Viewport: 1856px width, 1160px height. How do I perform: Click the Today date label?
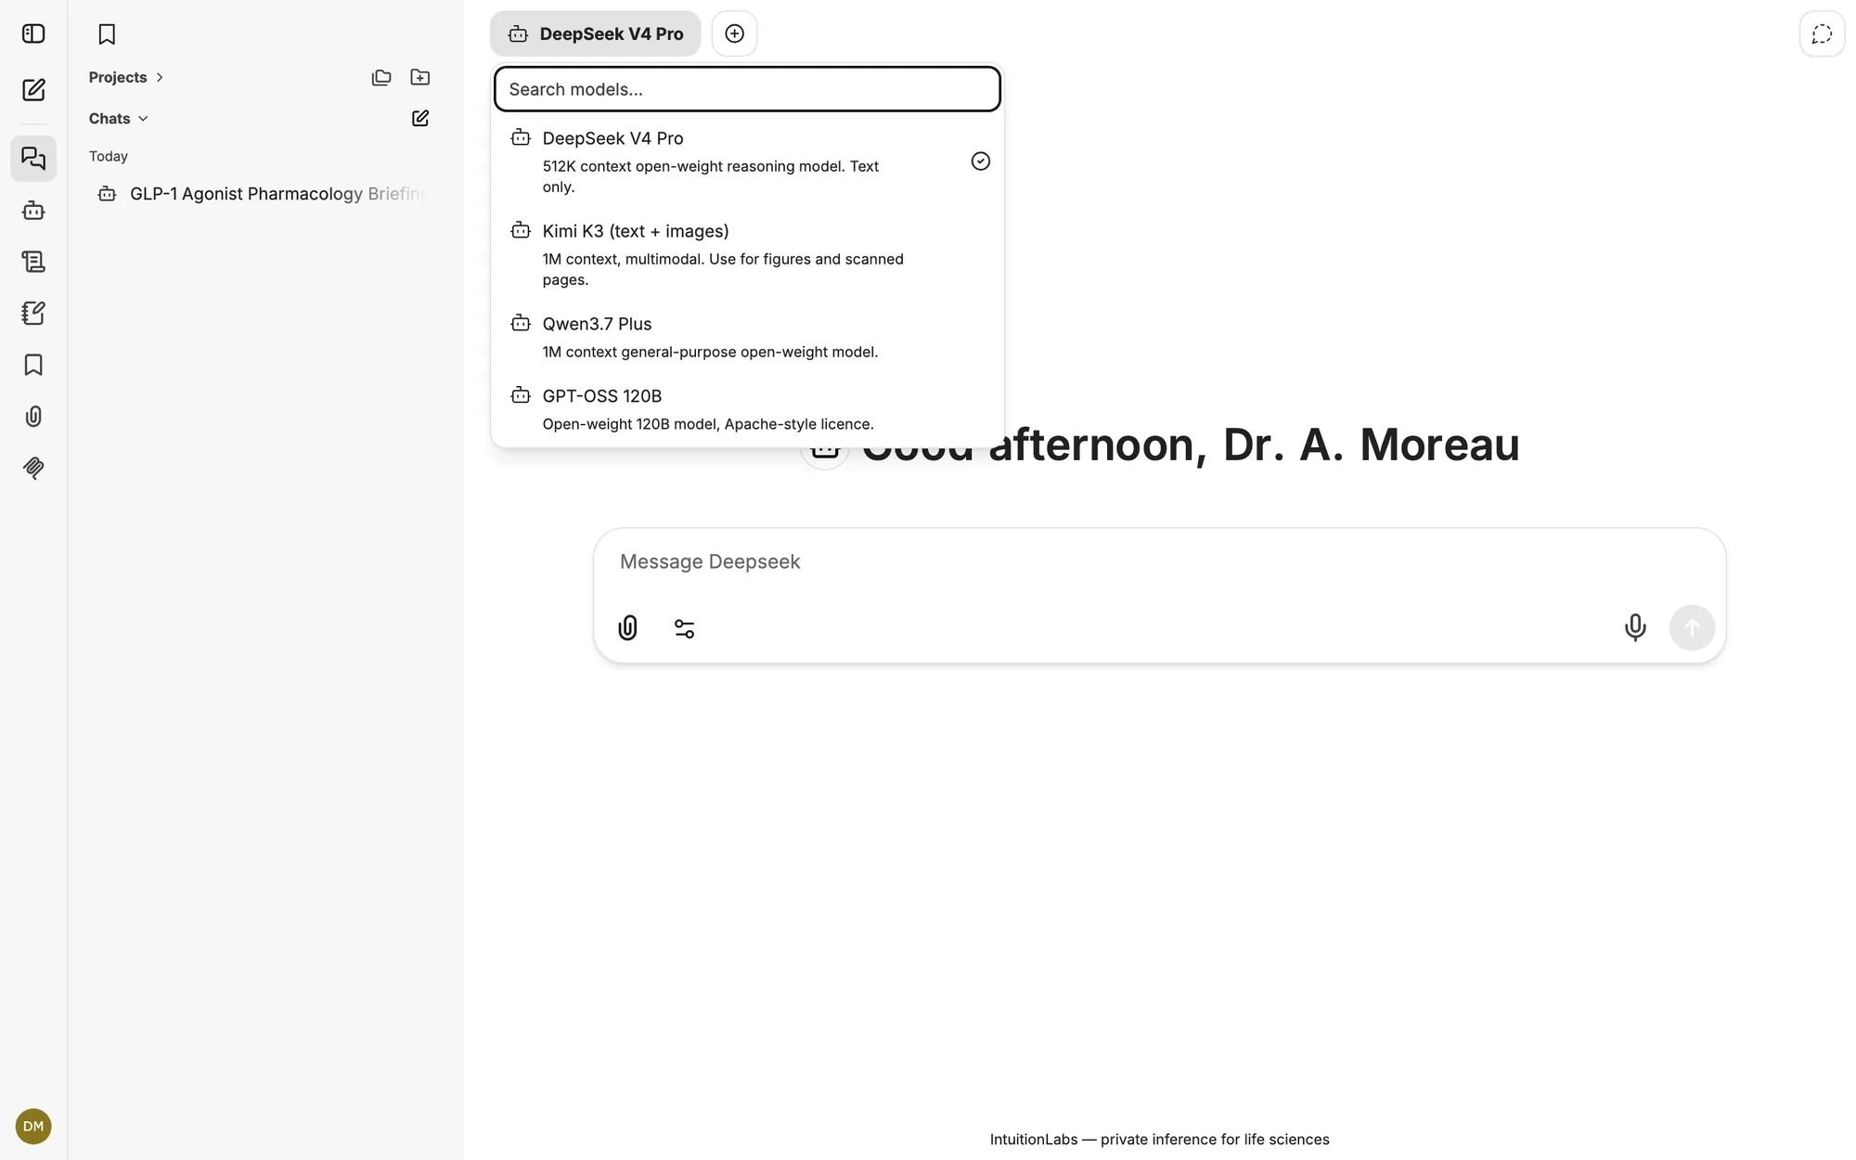click(x=109, y=157)
